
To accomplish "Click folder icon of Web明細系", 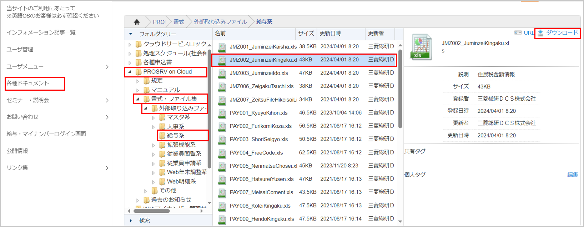I will click(162, 181).
